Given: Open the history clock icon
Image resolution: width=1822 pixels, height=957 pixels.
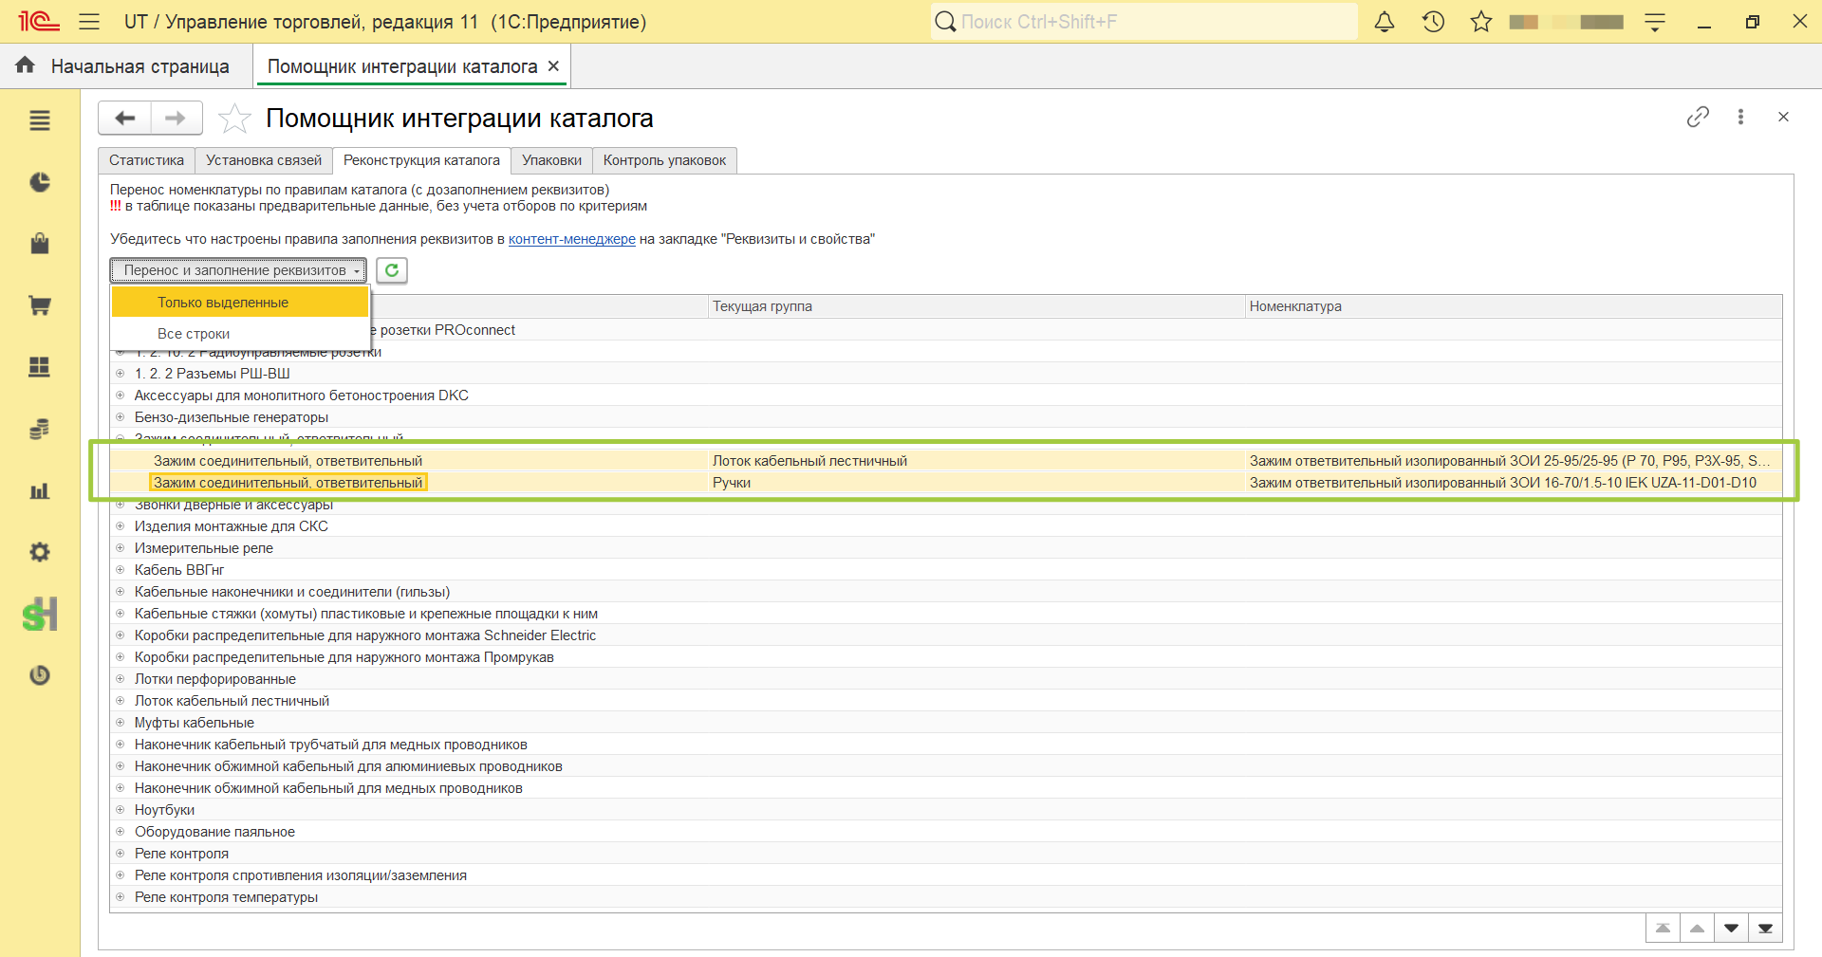Looking at the screenshot, I should coord(1433,22).
